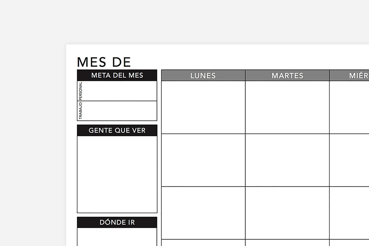369x246 pixels.
Task: Click inside the GENTE QUE VER box
Action: (117, 174)
